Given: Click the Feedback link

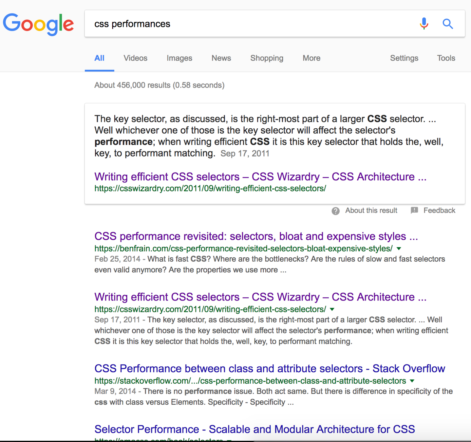Looking at the screenshot, I should click(439, 211).
